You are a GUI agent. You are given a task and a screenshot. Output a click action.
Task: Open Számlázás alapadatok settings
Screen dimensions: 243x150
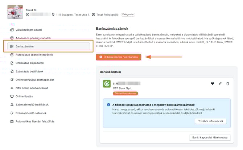click(32, 63)
